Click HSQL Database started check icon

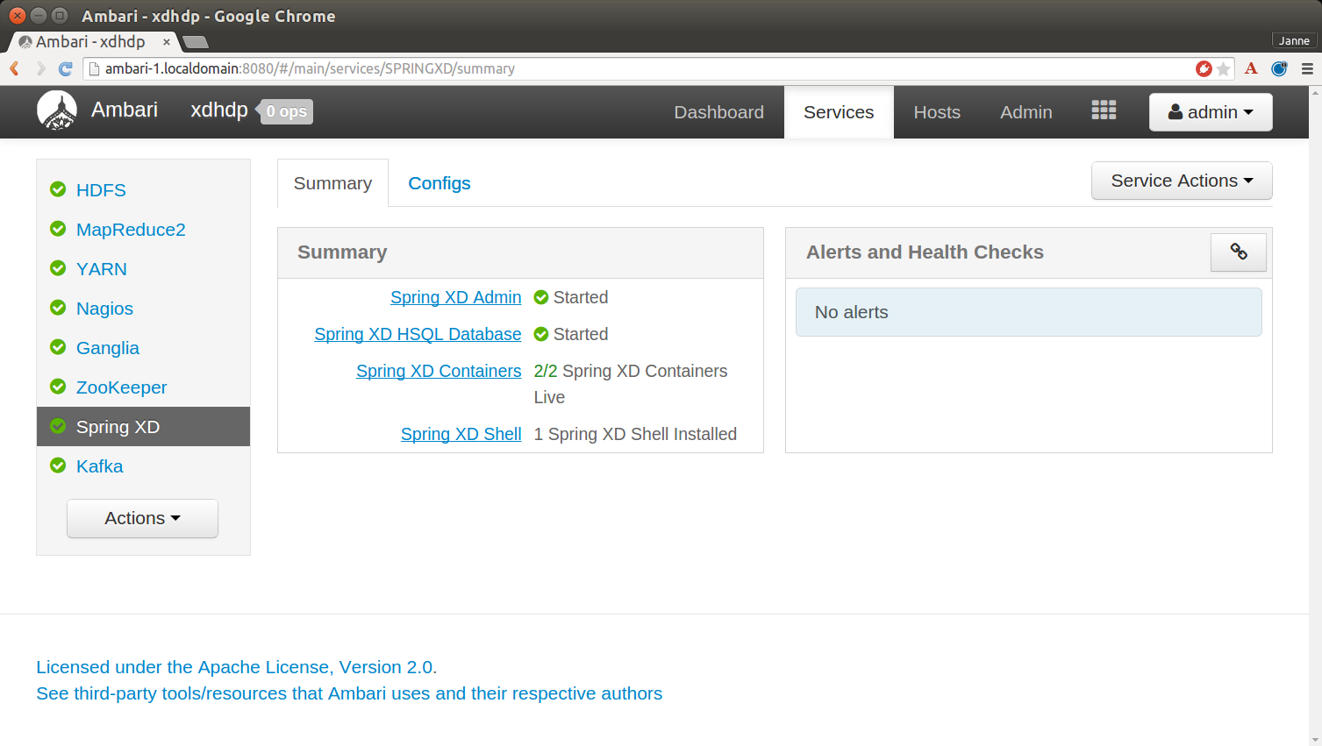(x=541, y=334)
